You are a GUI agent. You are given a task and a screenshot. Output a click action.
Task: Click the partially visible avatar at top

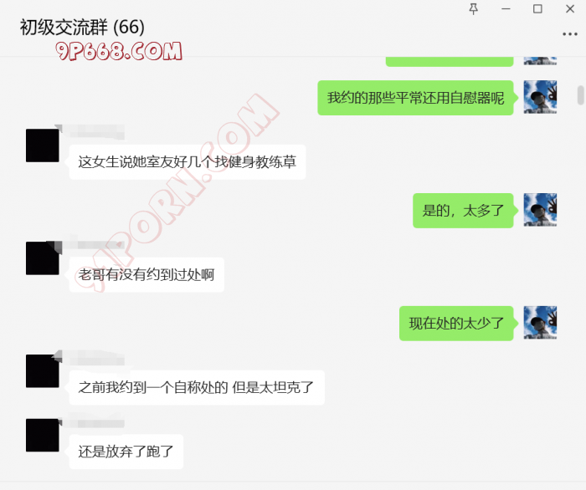click(x=540, y=60)
